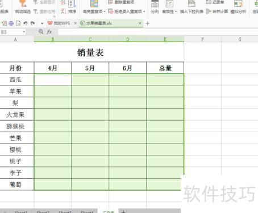258x213 pixels.
Task: Close the 水果销量表.xls tab
Action: (x=140, y=23)
